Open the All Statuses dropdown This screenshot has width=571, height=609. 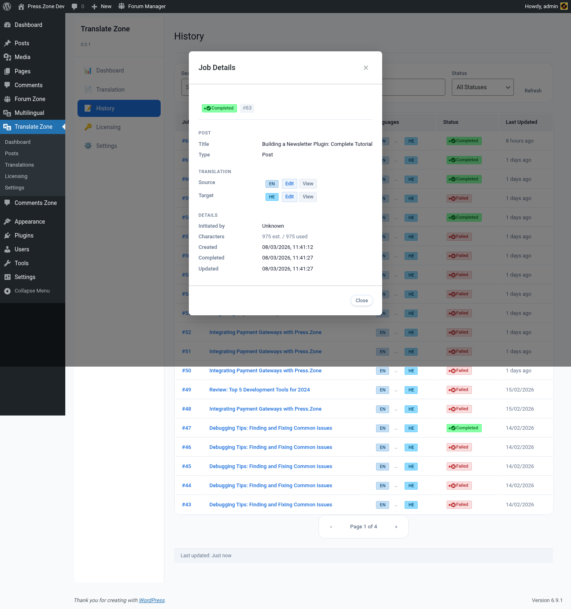[482, 87]
